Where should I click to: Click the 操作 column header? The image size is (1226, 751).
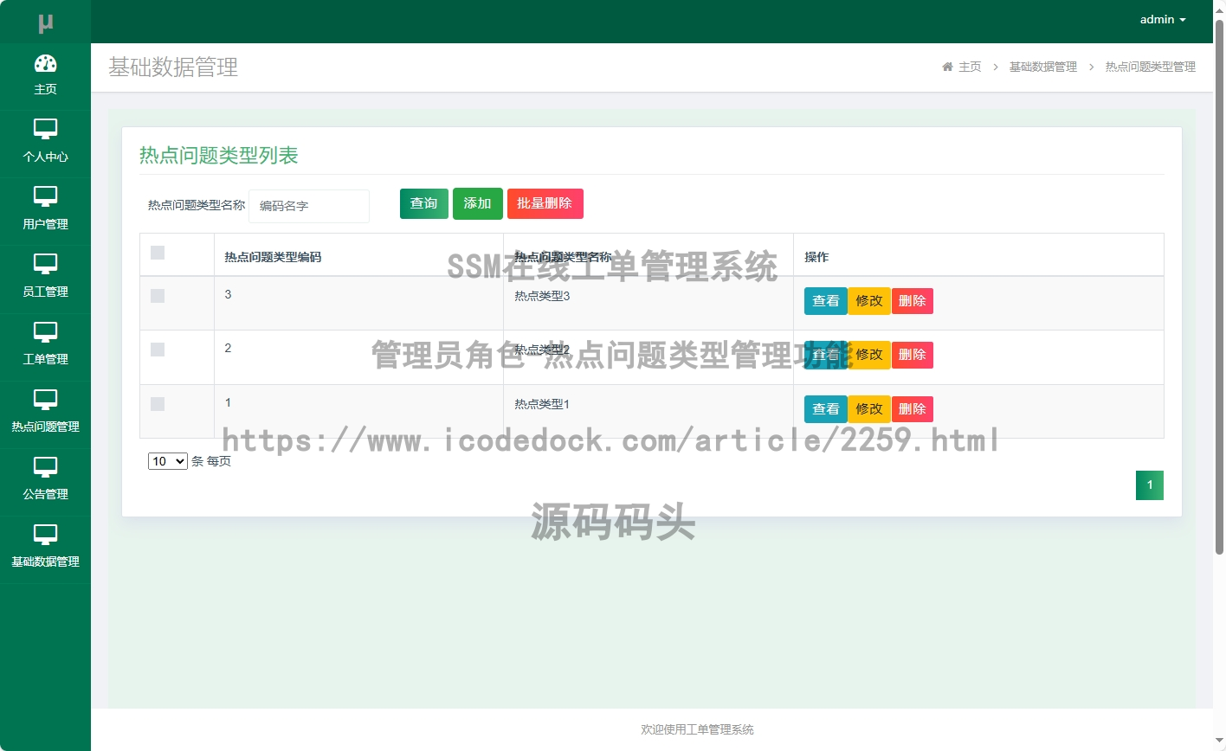pos(816,257)
